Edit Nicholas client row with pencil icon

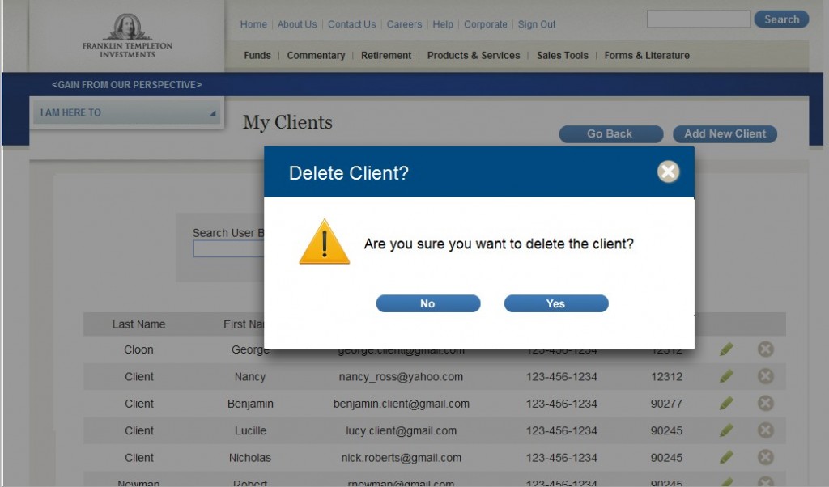pos(726,457)
